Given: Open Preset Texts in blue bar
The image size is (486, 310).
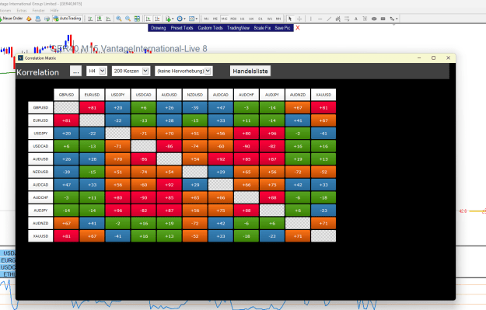Looking at the screenshot, I should click(182, 28).
